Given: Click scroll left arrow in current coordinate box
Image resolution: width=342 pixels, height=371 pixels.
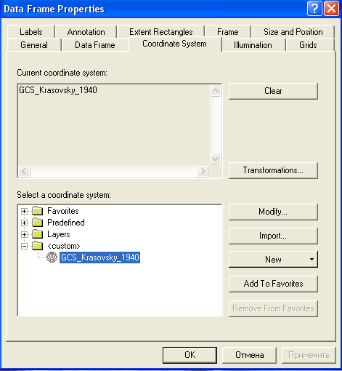Looking at the screenshot, I should point(24,172).
